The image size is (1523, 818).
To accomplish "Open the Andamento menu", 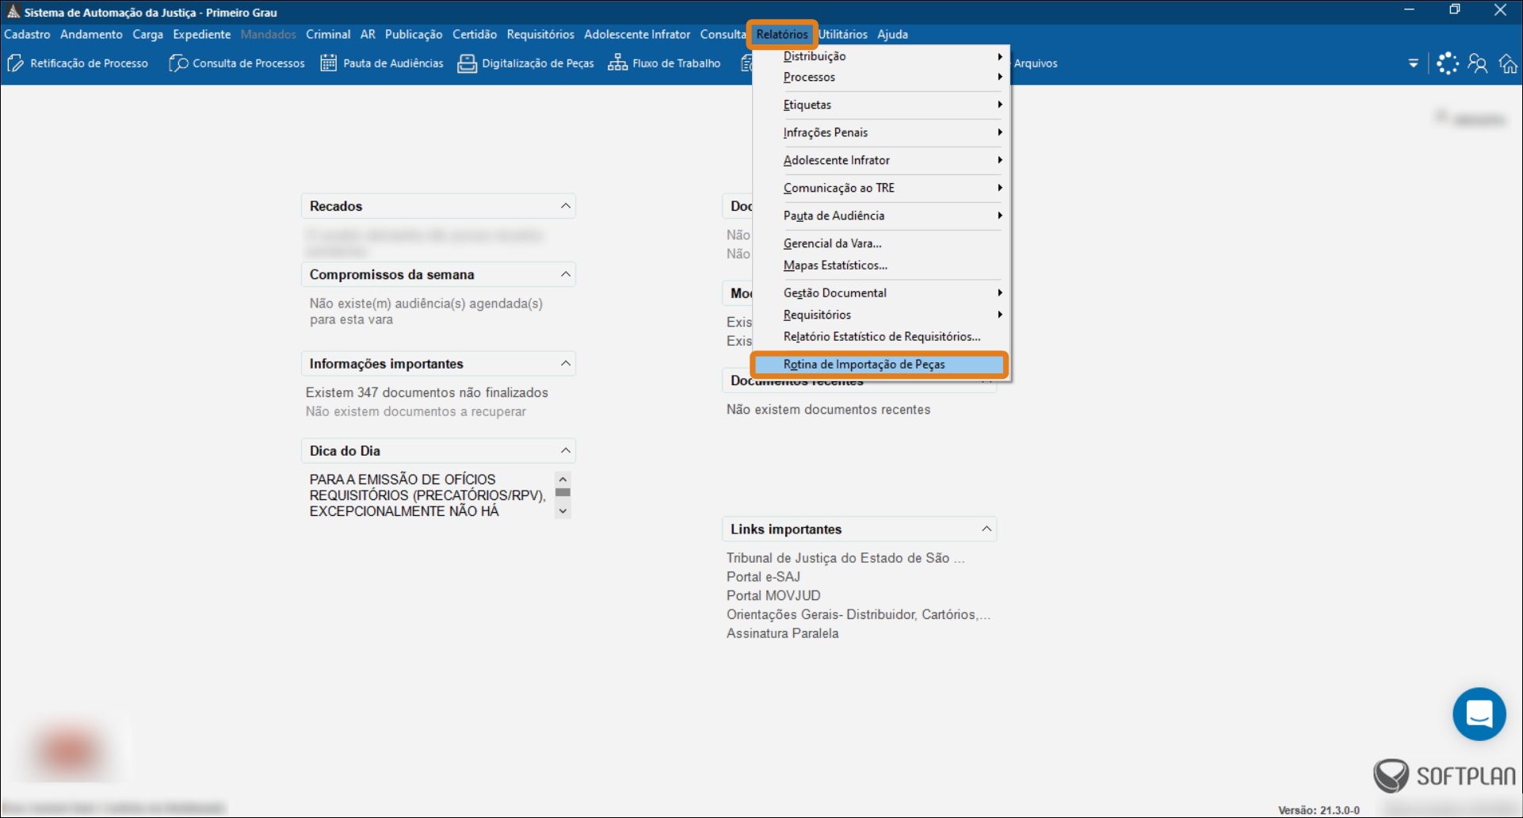I will [91, 34].
